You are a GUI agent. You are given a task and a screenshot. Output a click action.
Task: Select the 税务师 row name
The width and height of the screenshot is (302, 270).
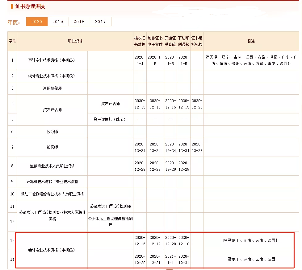tap(52, 132)
